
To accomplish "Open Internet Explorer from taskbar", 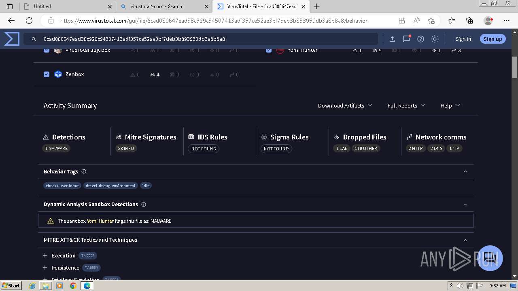I will (32, 286).
